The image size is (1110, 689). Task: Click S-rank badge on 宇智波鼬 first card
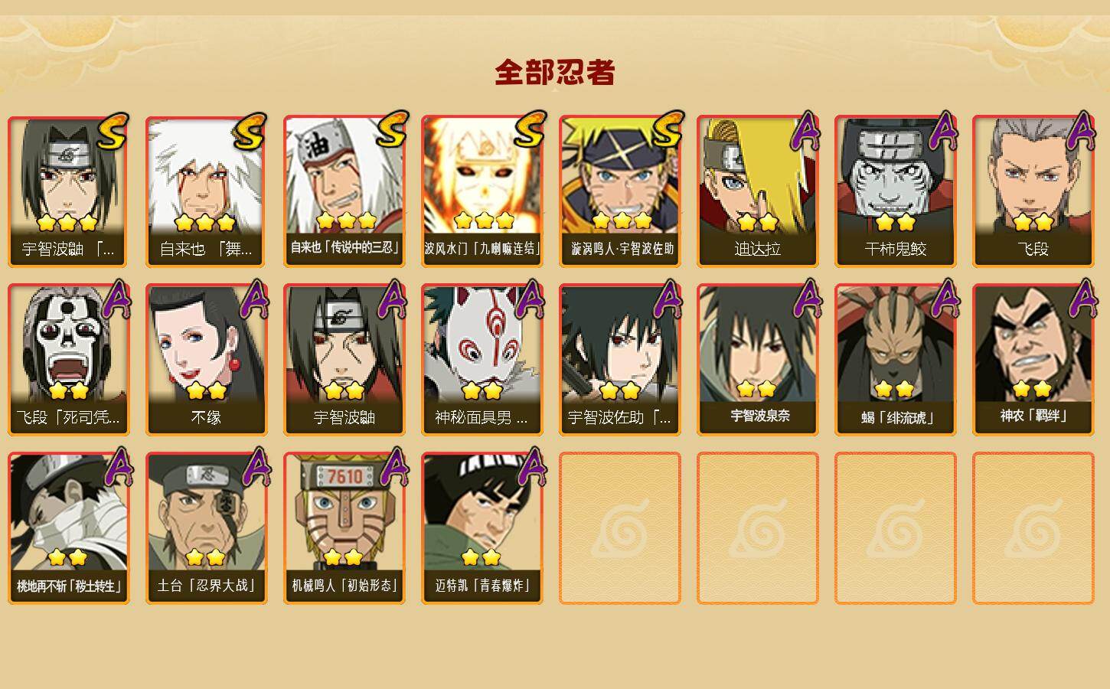pyautogui.click(x=113, y=132)
